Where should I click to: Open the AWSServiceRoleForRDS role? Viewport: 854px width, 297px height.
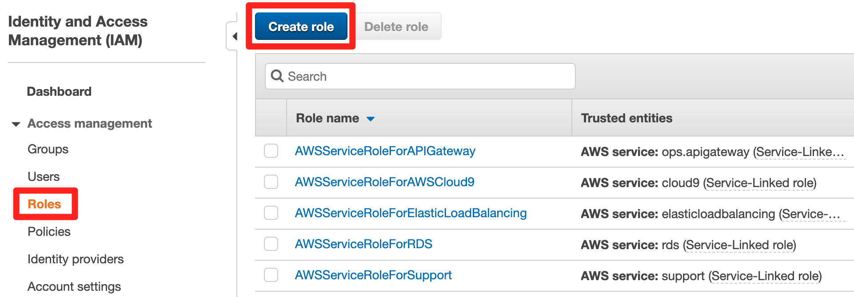(363, 244)
